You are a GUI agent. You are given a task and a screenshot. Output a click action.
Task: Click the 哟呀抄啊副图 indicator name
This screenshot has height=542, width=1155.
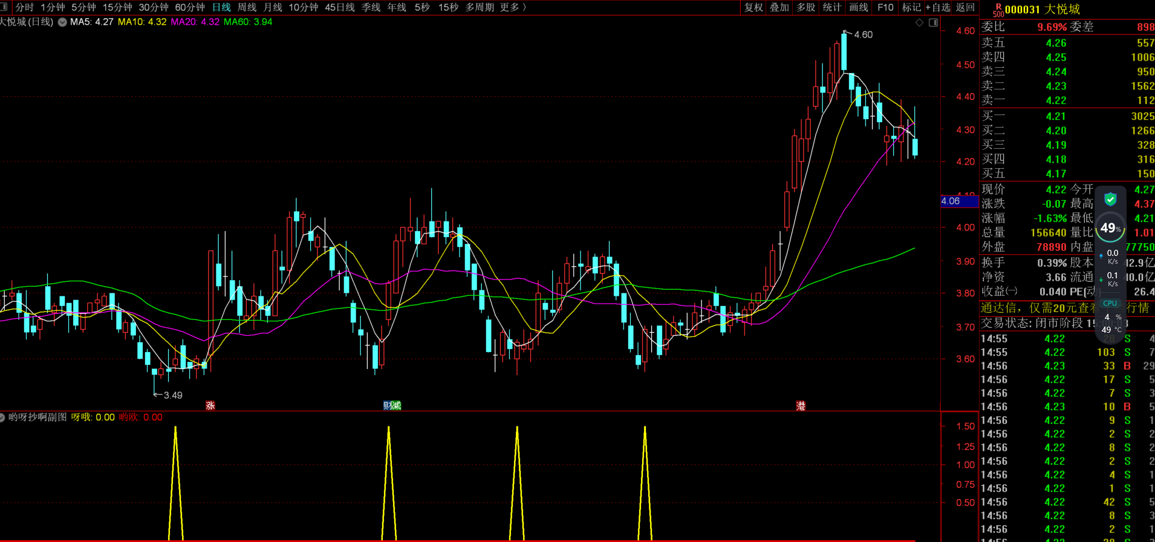[37, 417]
